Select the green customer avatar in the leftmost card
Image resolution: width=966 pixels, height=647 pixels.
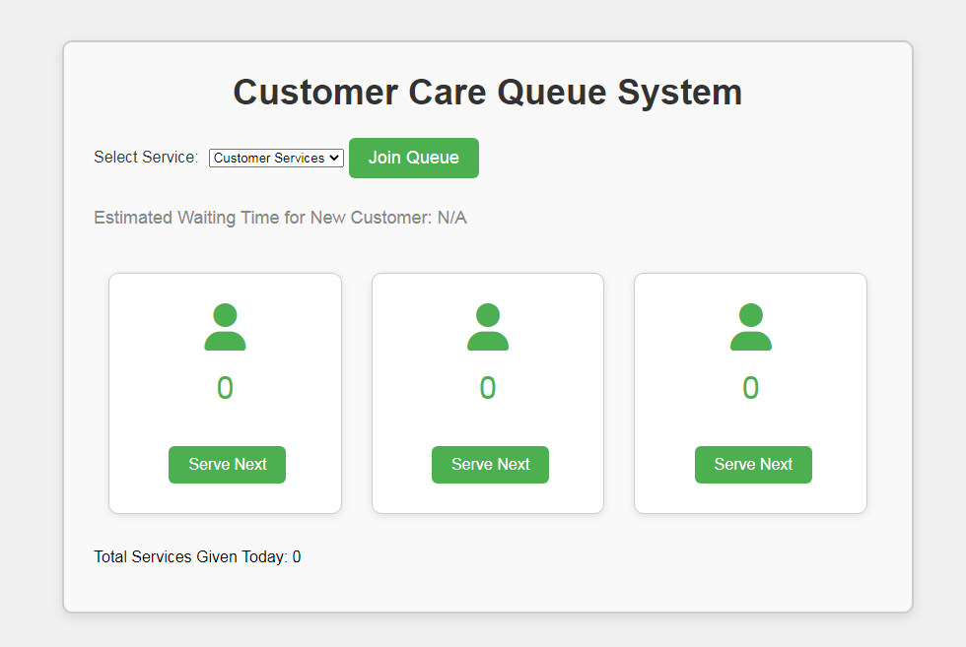tap(225, 327)
